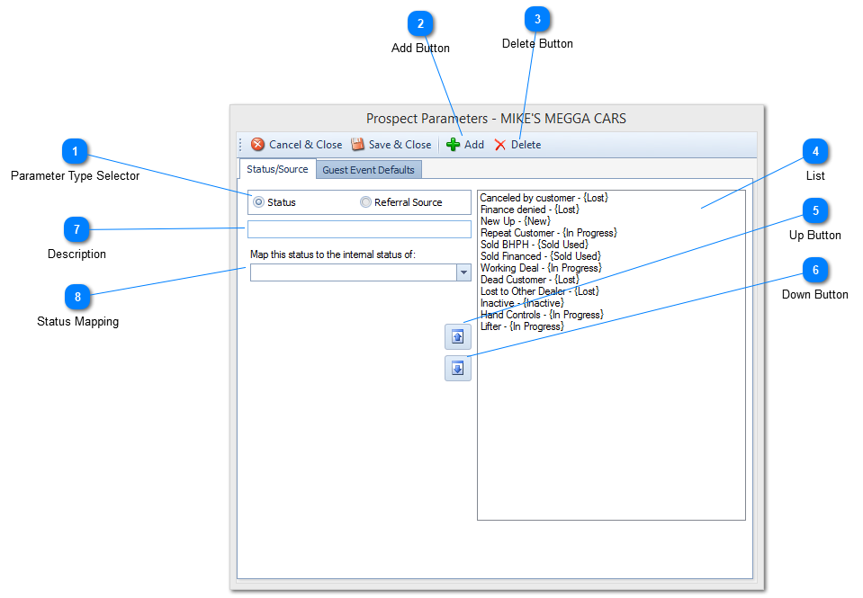Select 'Lost to Other Dealer - {Lost}' entry
The image size is (863, 598).
coord(539,291)
